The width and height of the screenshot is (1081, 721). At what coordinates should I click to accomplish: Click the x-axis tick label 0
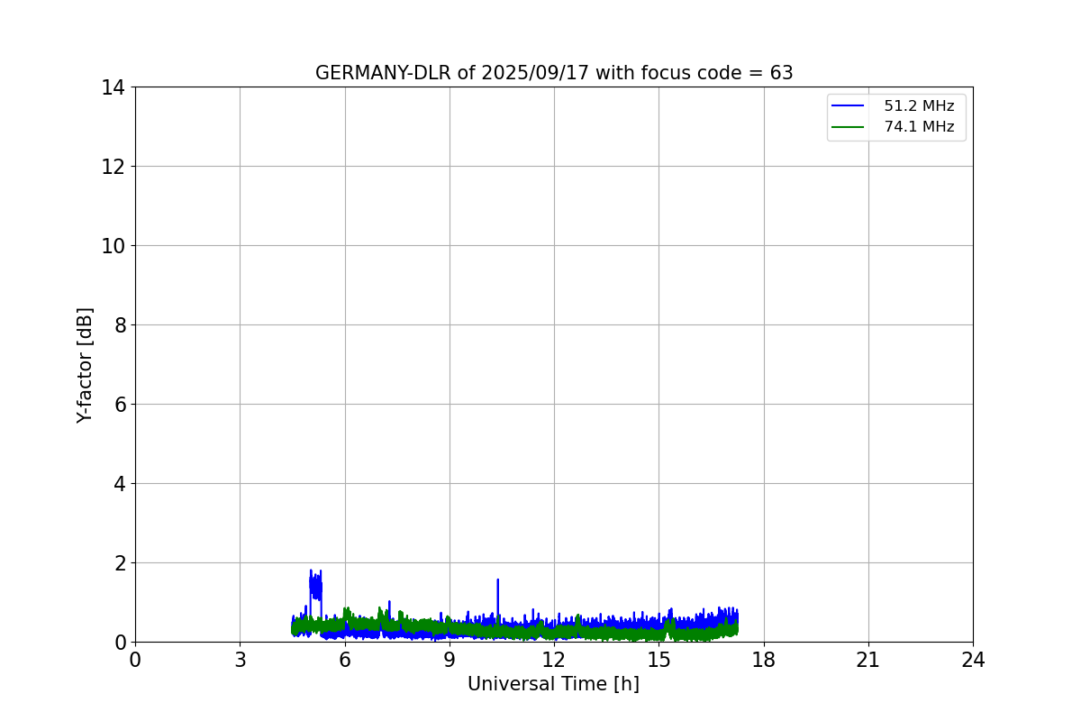(135, 660)
